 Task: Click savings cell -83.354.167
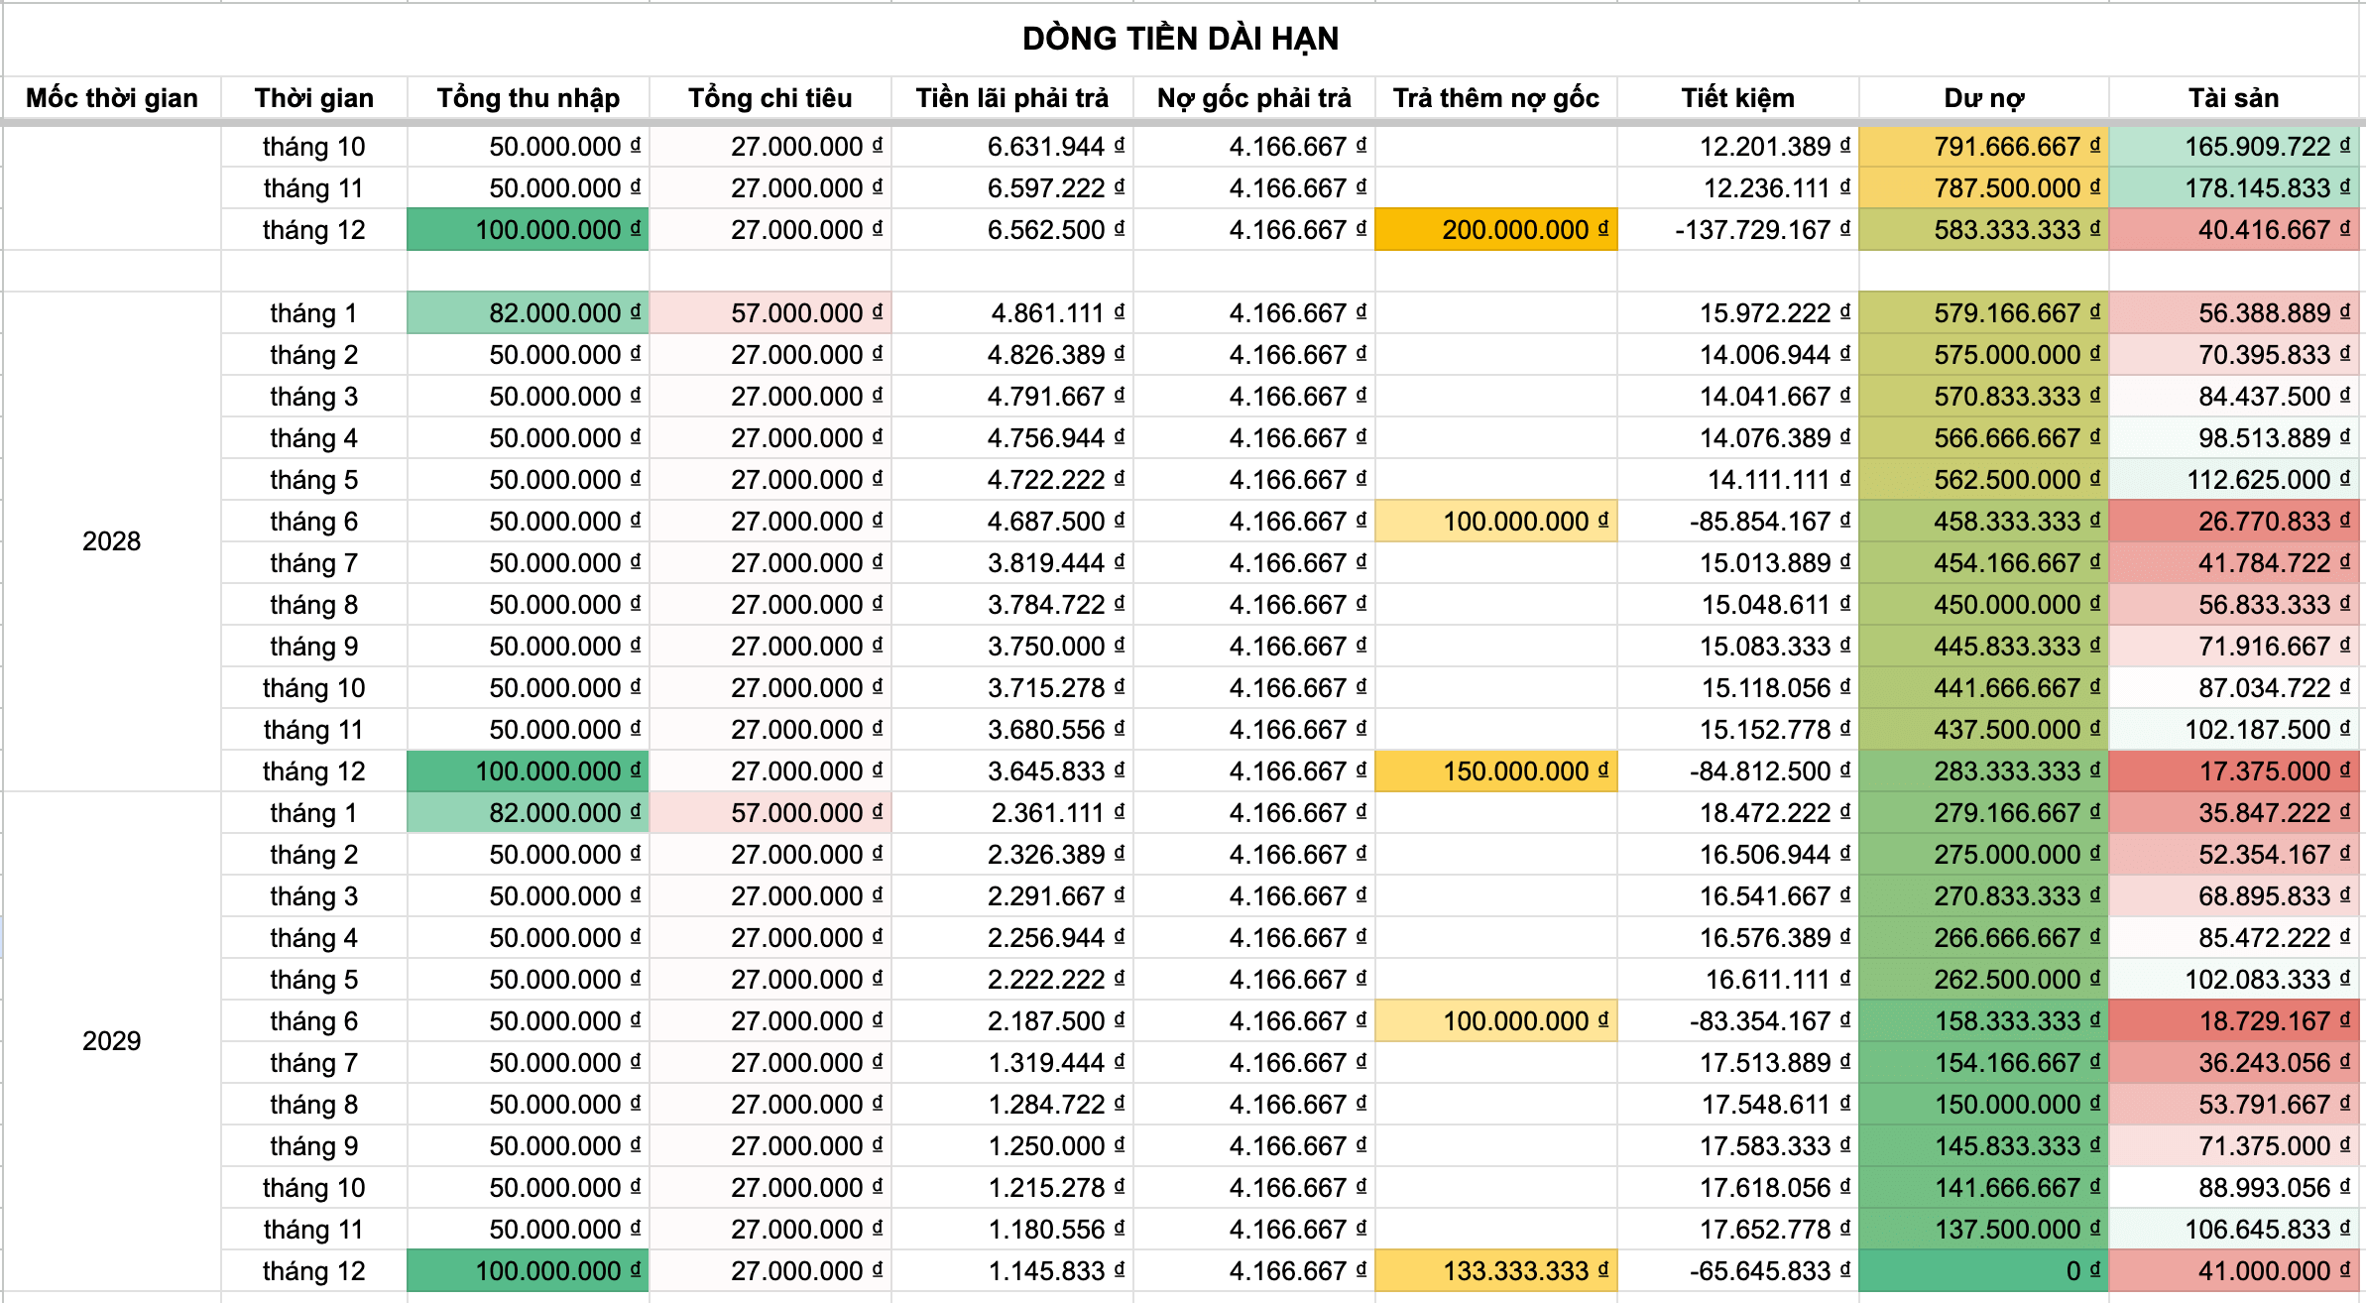[1738, 1021]
